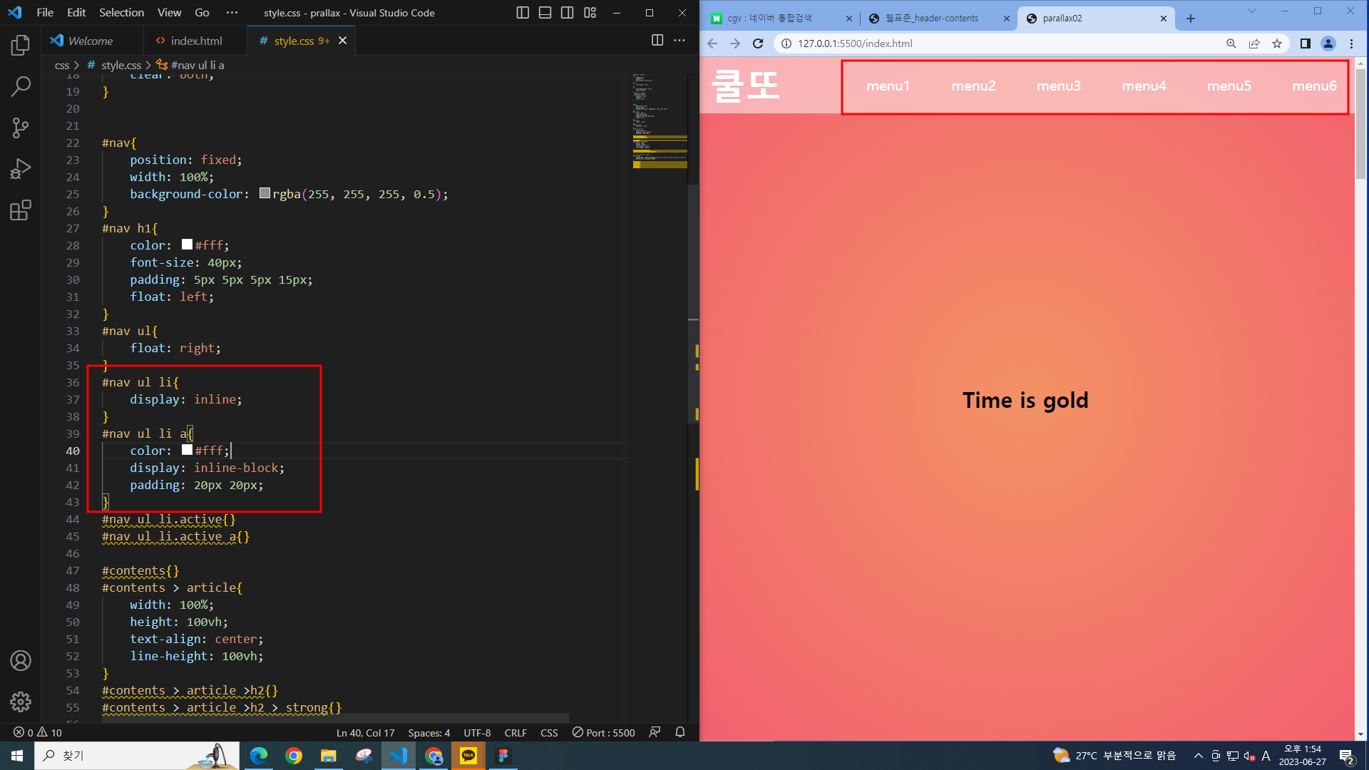Expand the hidden menu items ellipsis
Viewport: 1369px width, 770px height.
[x=232, y=13]
